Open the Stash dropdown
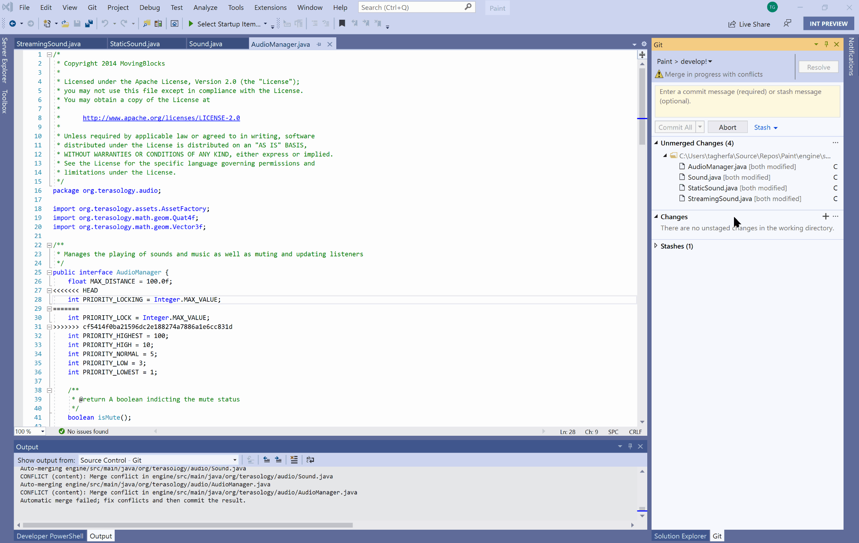This screenshot has width=859, height=543. point(766,127)
